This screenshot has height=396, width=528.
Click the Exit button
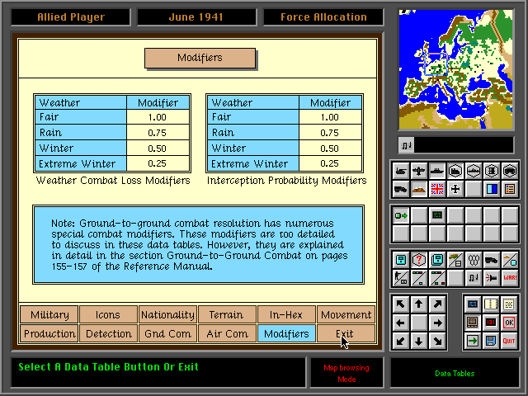[346, 333]
